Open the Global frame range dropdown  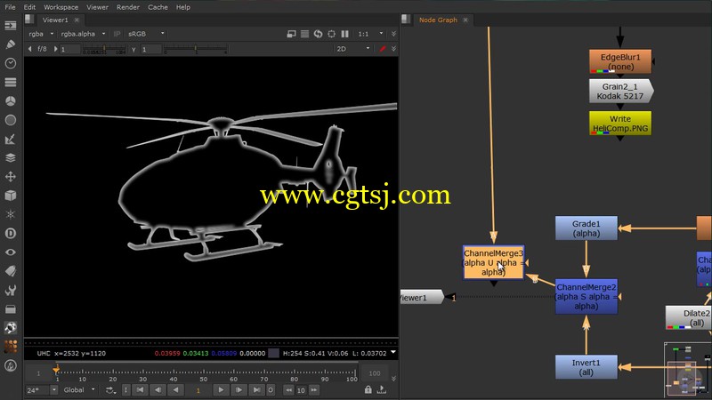79,390
